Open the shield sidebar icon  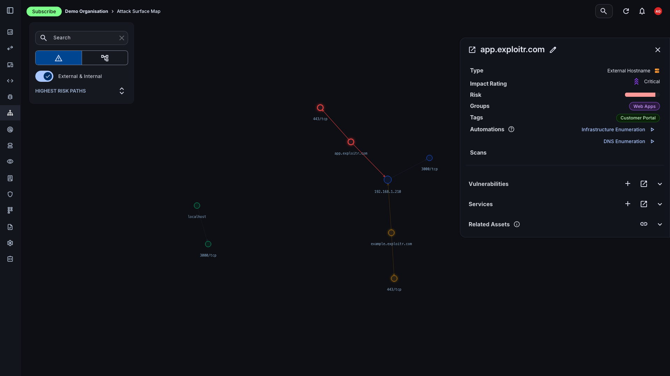pos(10,194)
